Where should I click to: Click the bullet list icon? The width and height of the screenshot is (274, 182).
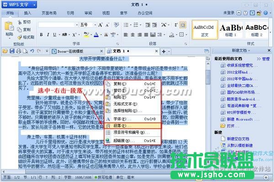coord(126,25)
